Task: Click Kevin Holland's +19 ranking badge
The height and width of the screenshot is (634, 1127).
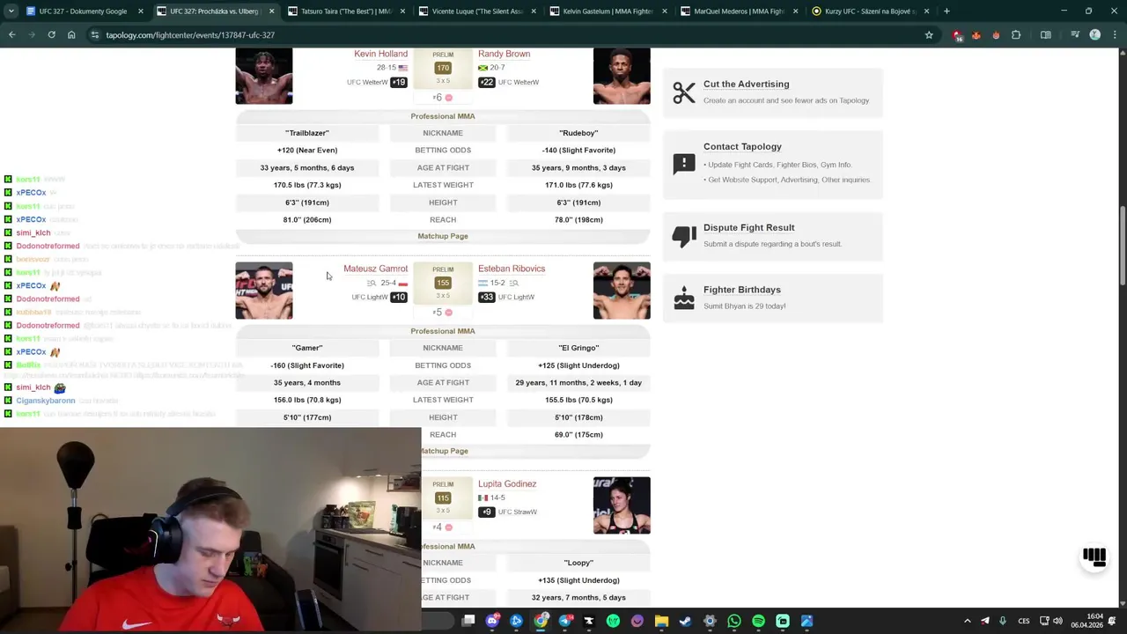Action: pyautogui.click(x=399, y=82)
